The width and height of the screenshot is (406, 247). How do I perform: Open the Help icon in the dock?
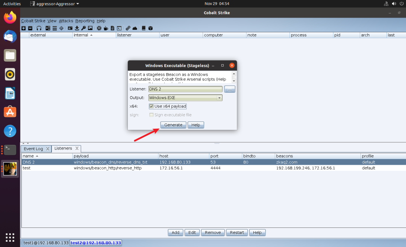click(x=10, y=131)
